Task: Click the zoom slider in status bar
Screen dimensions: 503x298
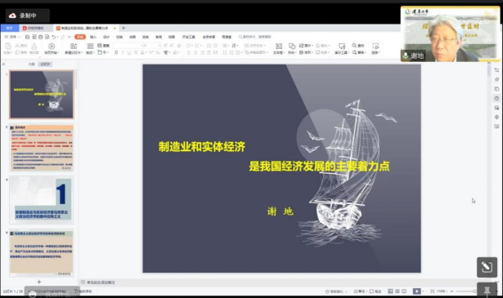Action: (x=466, y=291)
